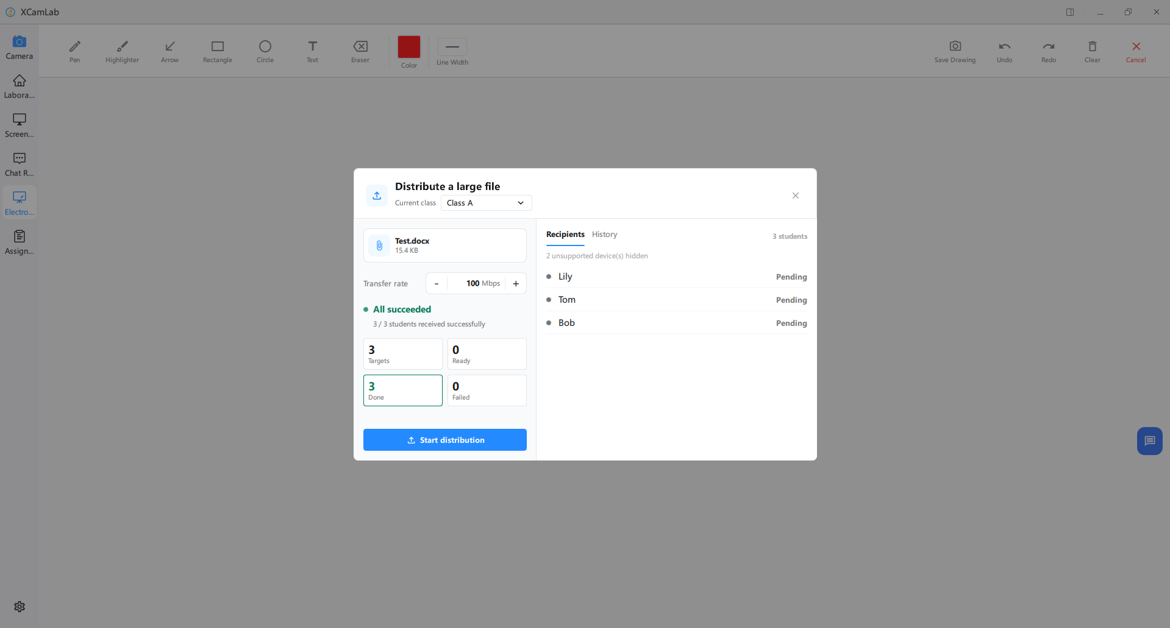Redo the last drawing action

[1049, 51]
